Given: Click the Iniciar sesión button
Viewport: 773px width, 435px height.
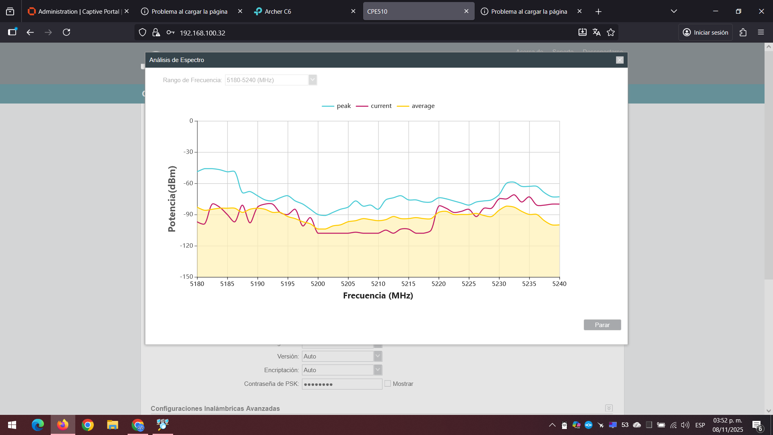Looking at the screenshot, I should point(705,33).
